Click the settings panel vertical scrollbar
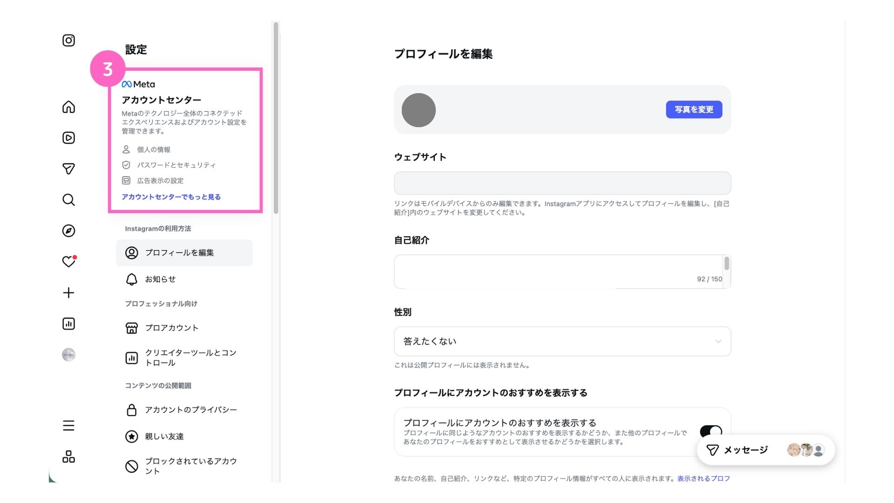894x503 pixels. 276,116
